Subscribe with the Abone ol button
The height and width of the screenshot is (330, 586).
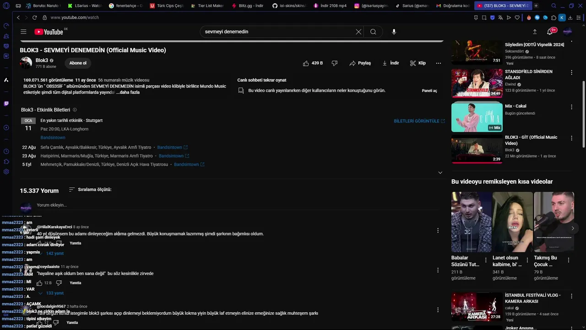click(x=78, y=63)
